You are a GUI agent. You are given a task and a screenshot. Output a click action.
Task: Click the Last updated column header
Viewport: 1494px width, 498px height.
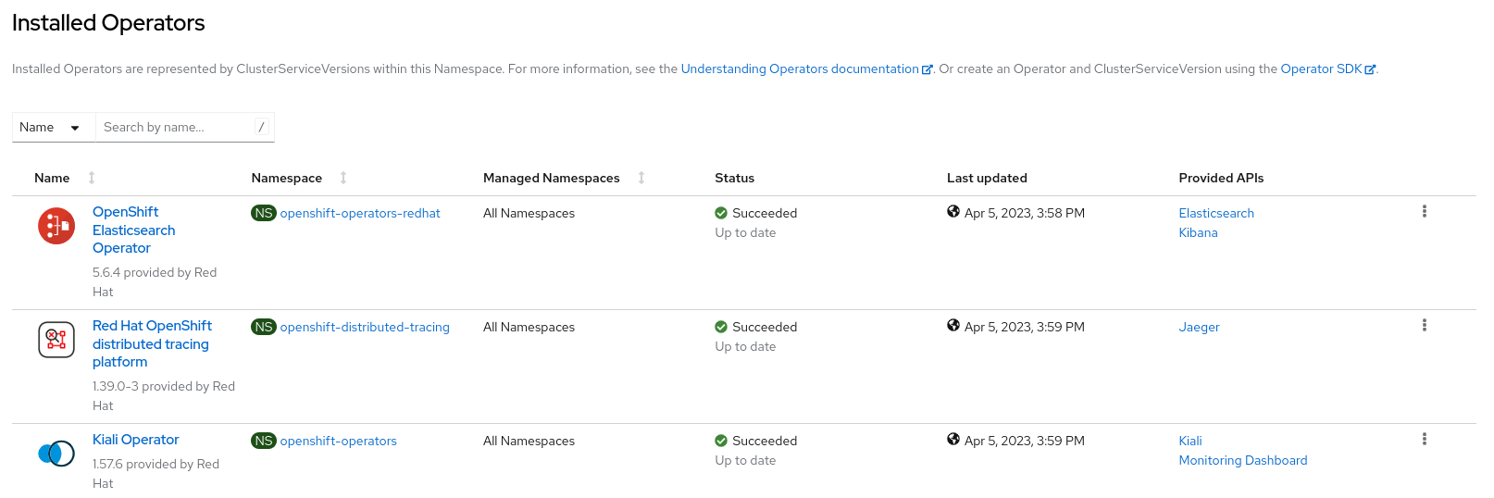pyautogui.click(x=987, y=178)
